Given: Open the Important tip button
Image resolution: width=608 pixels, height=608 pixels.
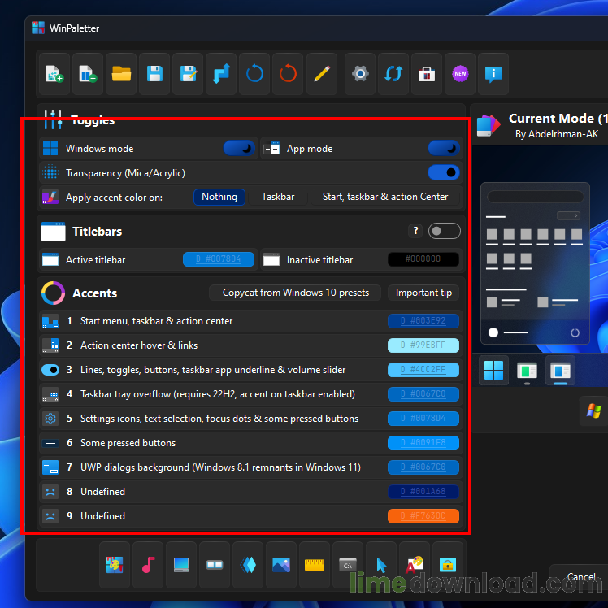Looking at the screenshot, I should (423, 293).
